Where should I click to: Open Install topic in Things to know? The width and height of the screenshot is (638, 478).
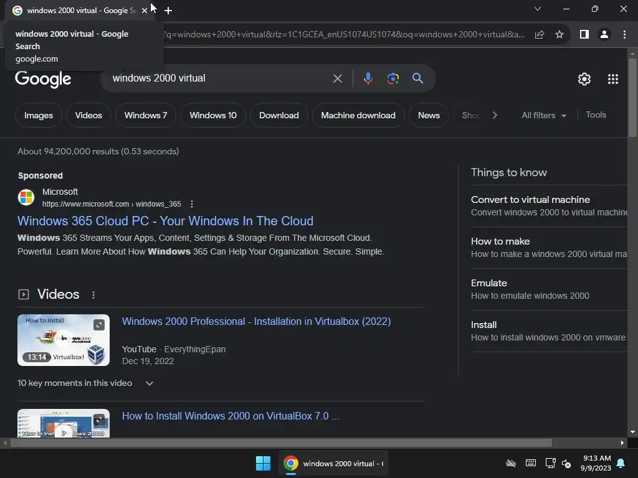[x=549, y=331]
